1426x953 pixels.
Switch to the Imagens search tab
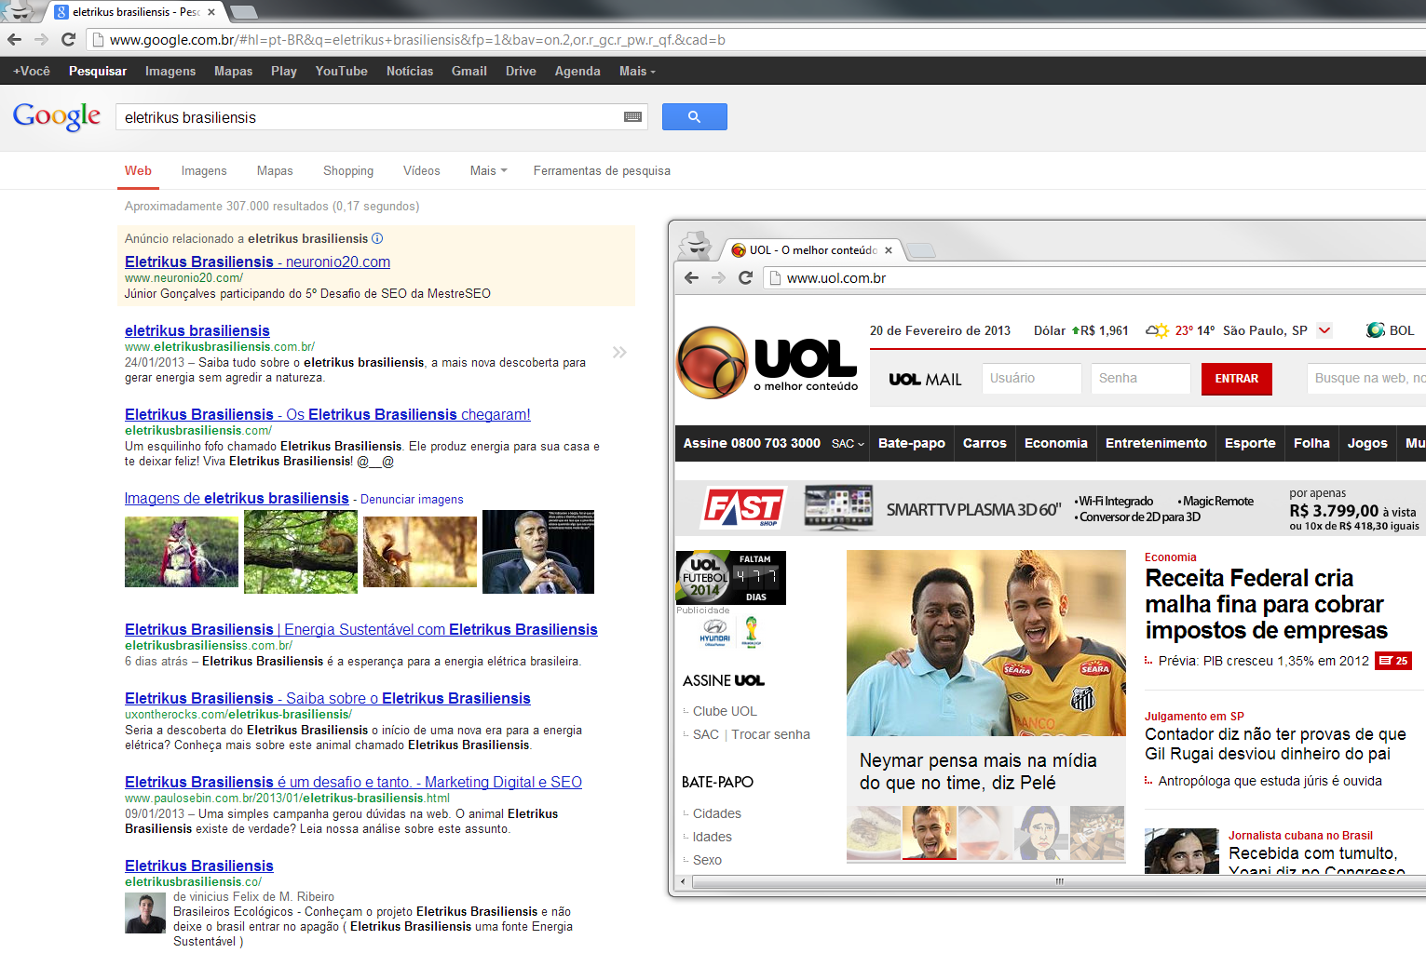click(x=204, y=170)
